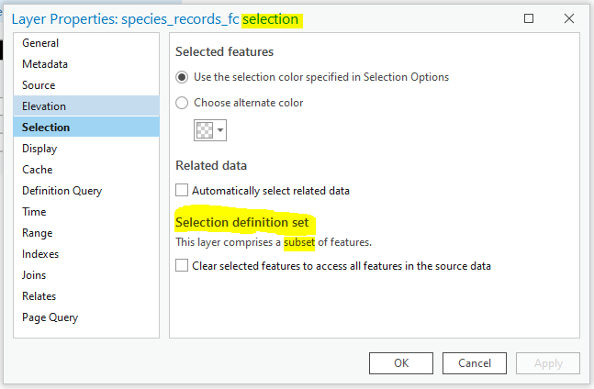Viewport: 594px width, 389px height.
Task: Open the Display tab
Action: (x=39, y=149)
